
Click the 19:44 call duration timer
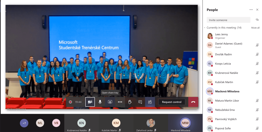[78, 102]
